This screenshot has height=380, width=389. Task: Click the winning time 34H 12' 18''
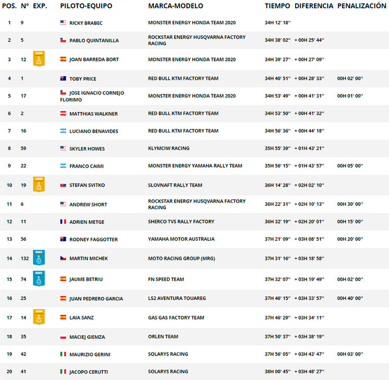[277, 22]
